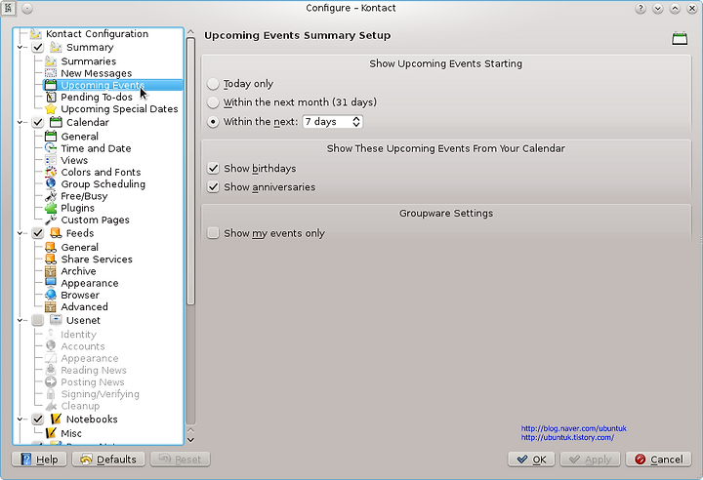Collapse the Feeds tree branch
The image size is (703, 480).
coord(20,233)
